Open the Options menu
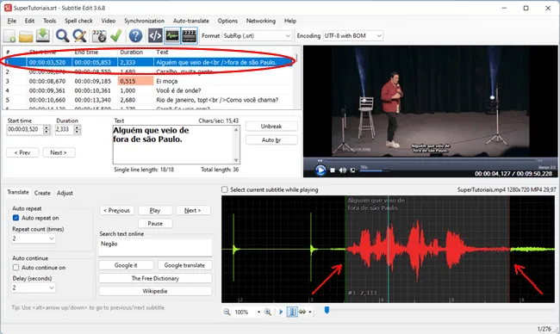The width and height of the screenshot is (560, 334). tap(227, 21)
